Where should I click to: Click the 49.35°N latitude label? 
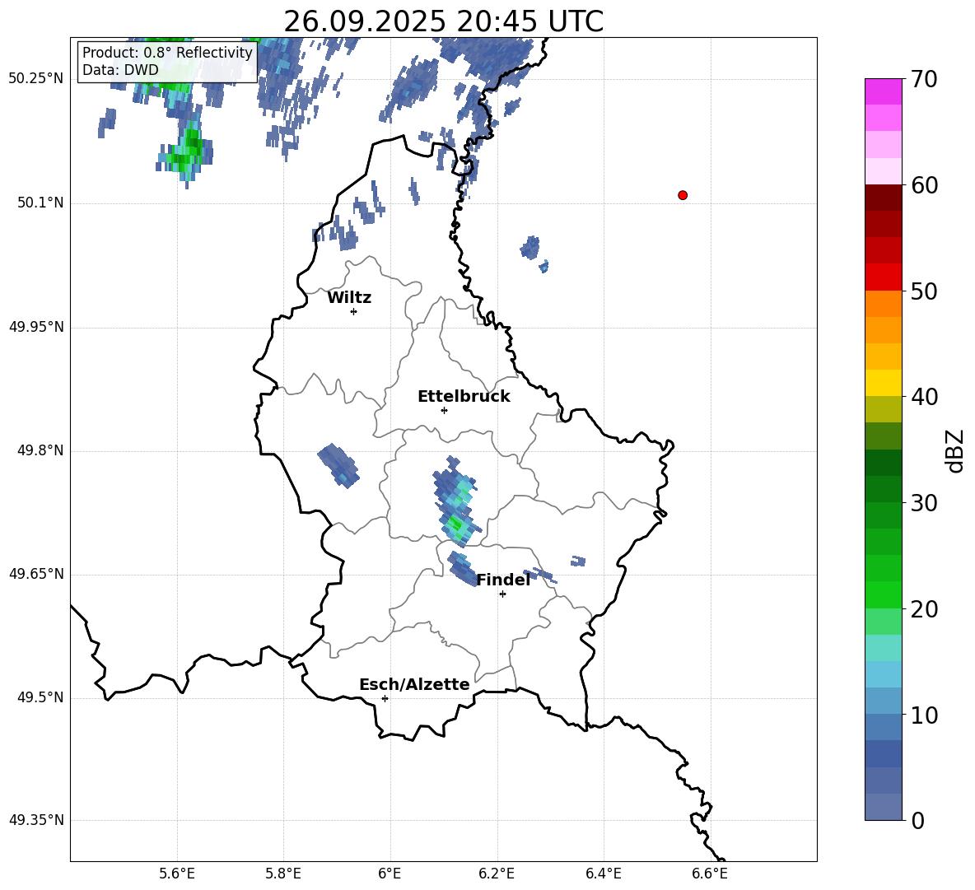[36, 820]
